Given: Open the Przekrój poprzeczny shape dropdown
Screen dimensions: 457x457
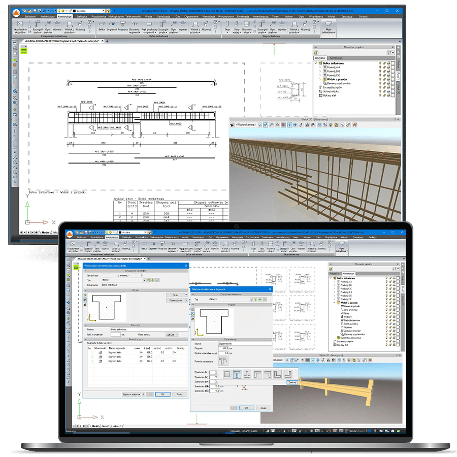Looking at the screenshot, I should 223,361.
